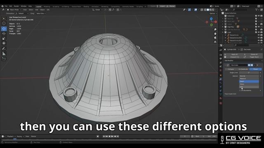This screenshot has width=264, height=148.
Task: Click the zoom viewport magnifier gizmo
Action: (215, 30)
